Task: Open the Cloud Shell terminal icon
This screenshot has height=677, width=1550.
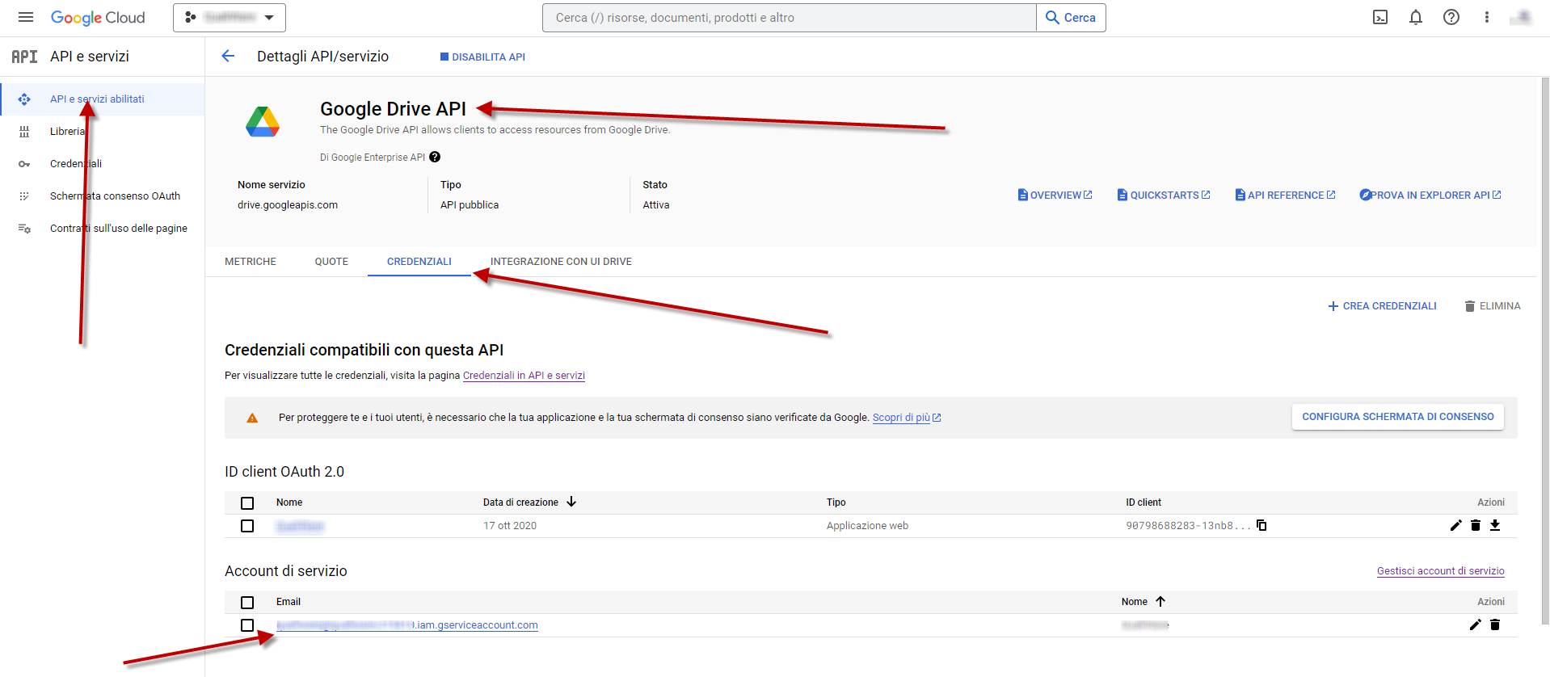Action: pos(1380,17)
